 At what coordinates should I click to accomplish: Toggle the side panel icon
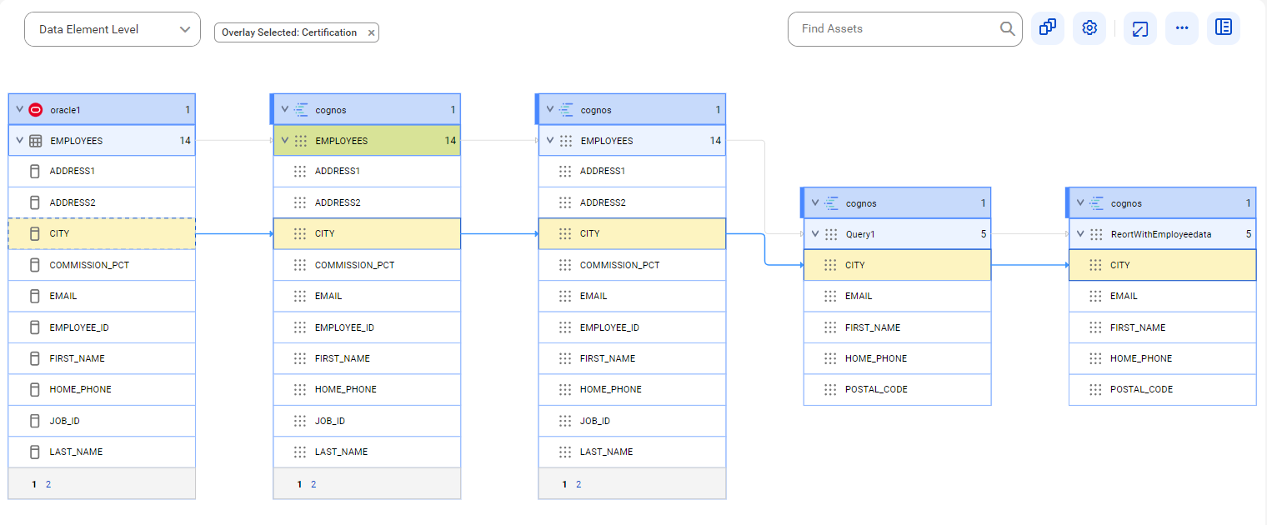click(1224, 28)
